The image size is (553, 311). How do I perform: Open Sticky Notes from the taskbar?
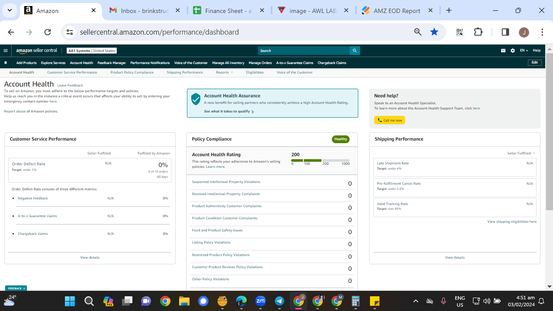pos(375,301)
